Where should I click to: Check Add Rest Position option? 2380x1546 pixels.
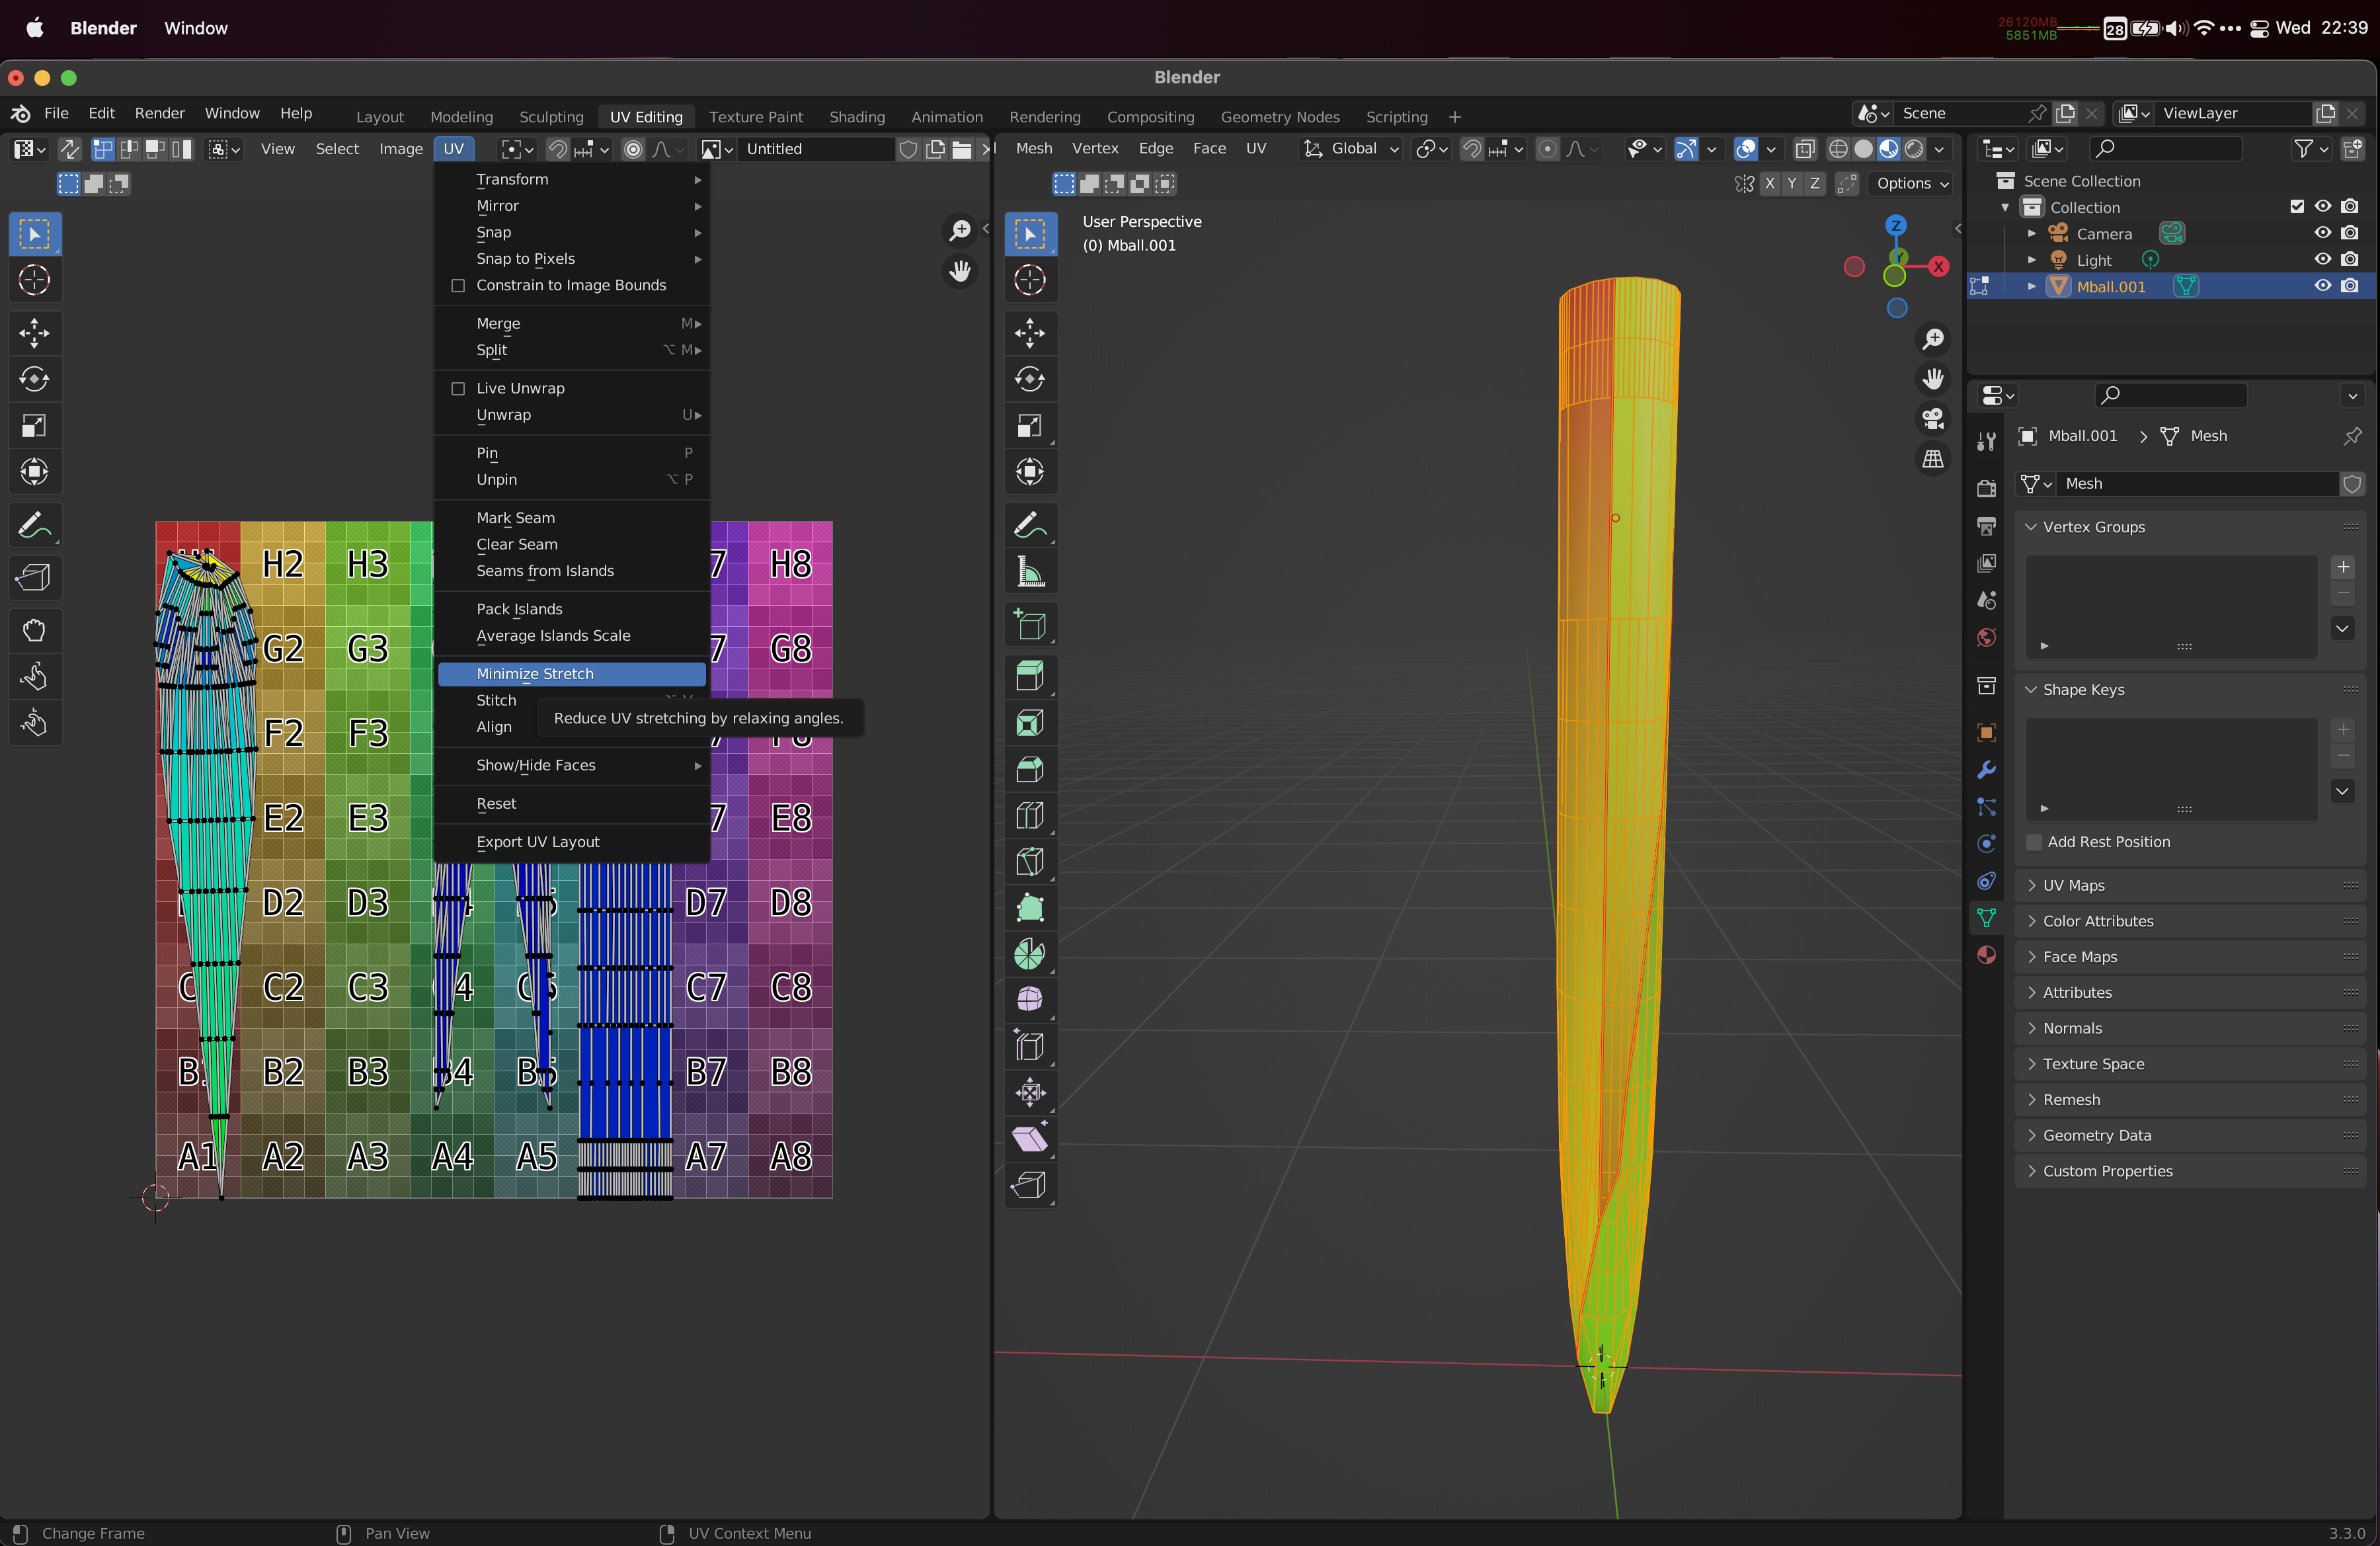2033,842
